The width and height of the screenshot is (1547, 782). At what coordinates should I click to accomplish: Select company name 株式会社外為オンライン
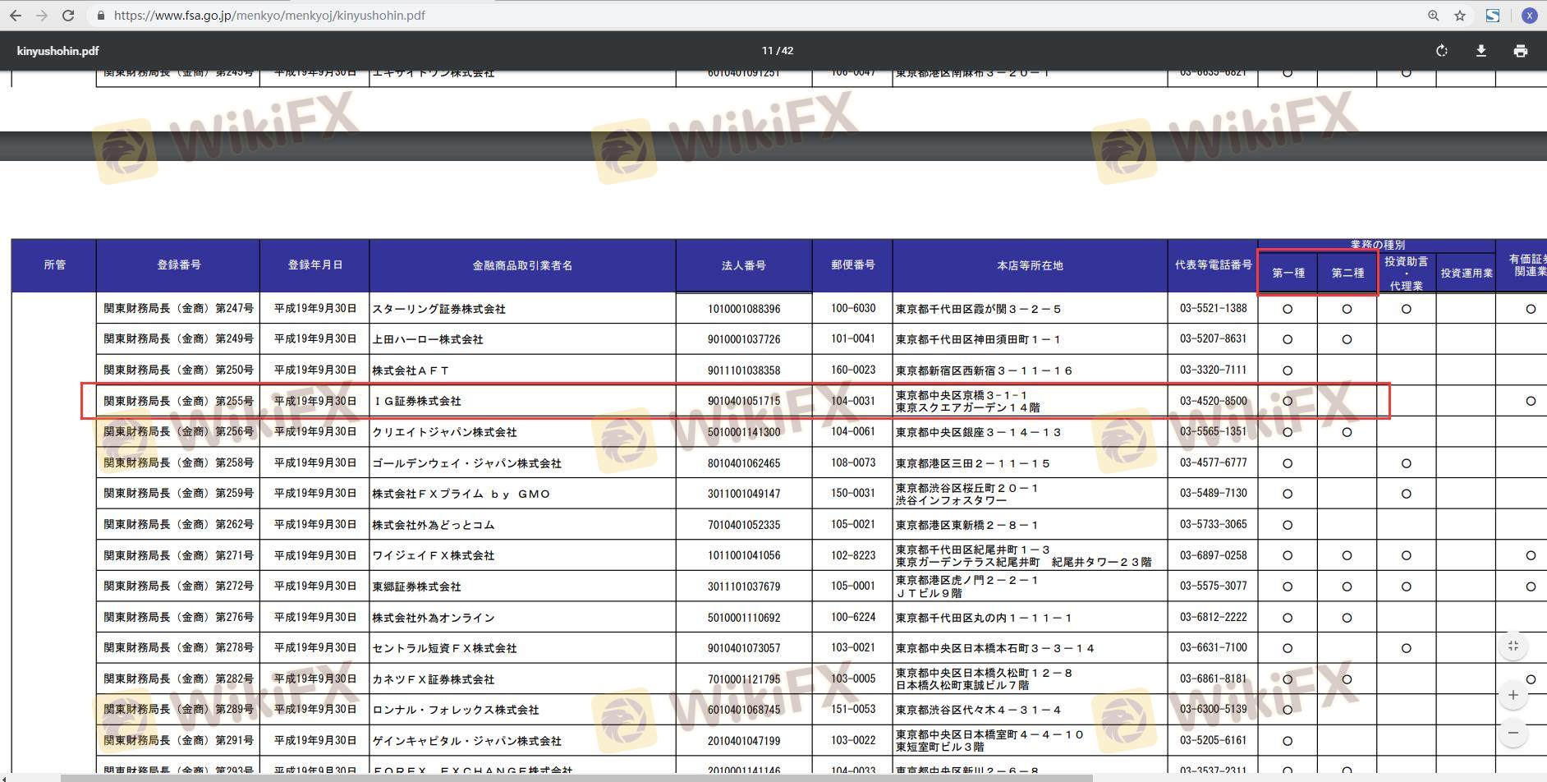pos(433,618)
